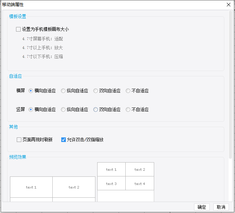Close the 移动端属性 dialog
The height and width of the screenshot is (213, 235).
(x=229, y=5)
